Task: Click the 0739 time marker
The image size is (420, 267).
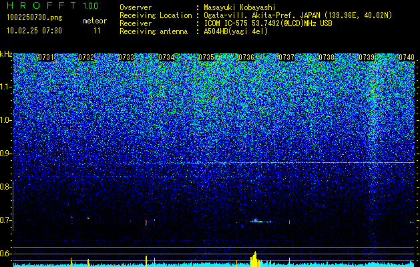Action: (367, 57)
